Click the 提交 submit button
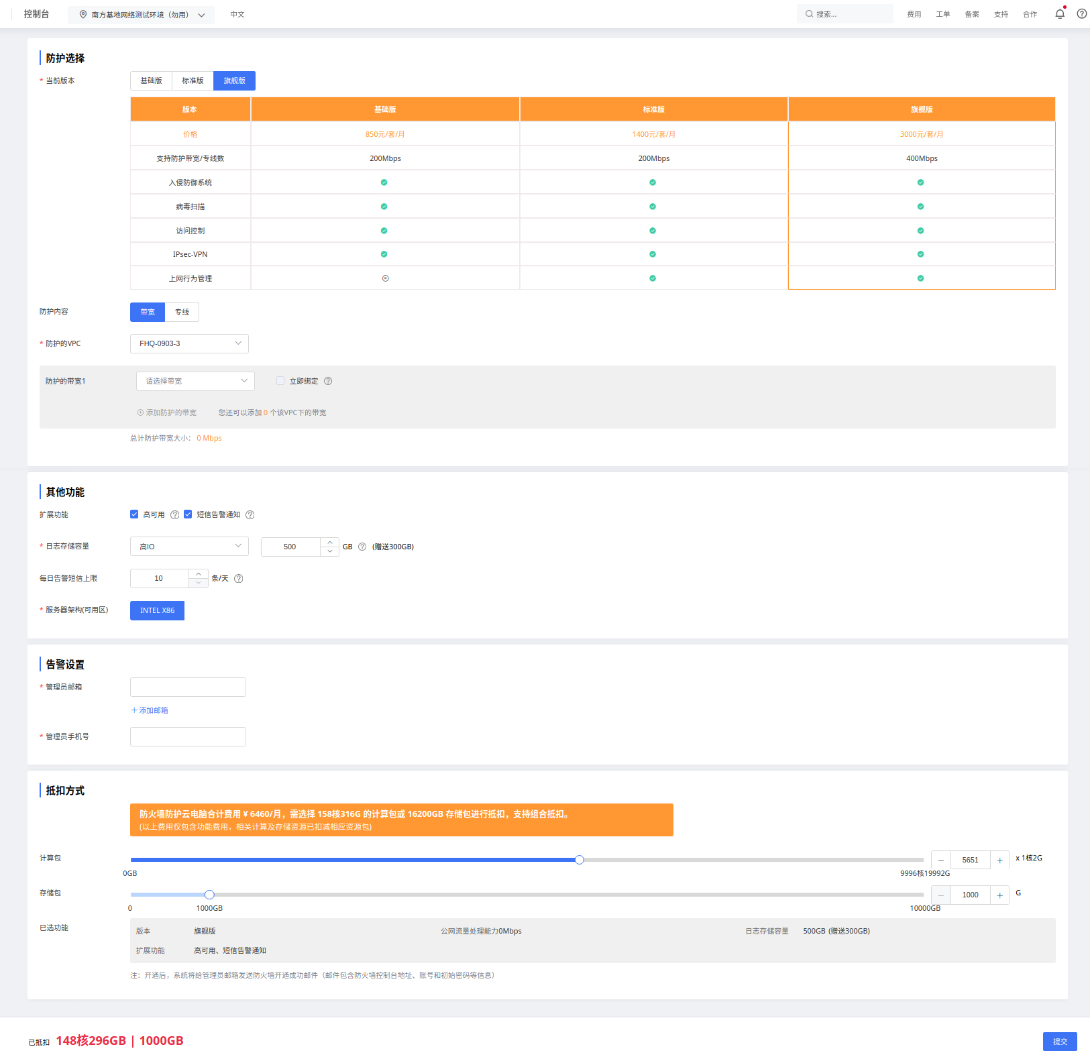 (x=1060, y=1042)
